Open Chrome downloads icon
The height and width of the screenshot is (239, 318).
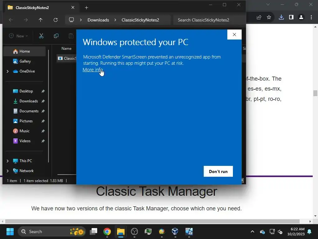click(281, 17)
